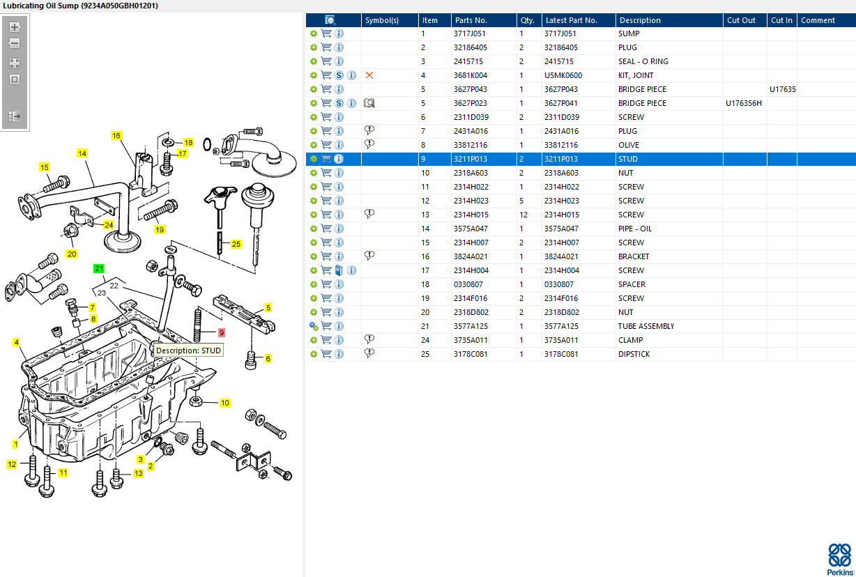Click the S icon in 3627P023 BRIDGE PIECE row
Image resolution: width=856 pixels, height=577 pixels.
point(339,103)
